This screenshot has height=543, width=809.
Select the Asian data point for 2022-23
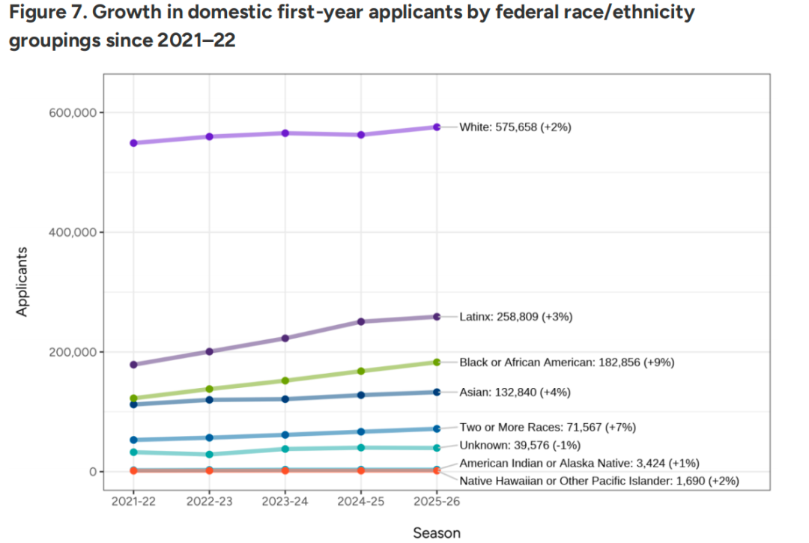(x=210, y=400)
